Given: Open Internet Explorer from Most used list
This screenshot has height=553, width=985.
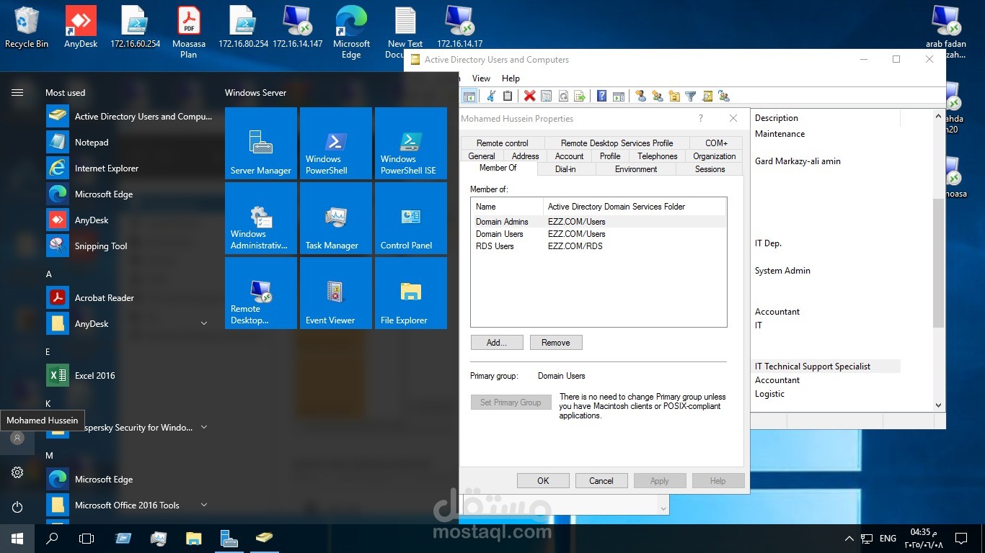Looking at the screenshot, I should pos(130,168).
